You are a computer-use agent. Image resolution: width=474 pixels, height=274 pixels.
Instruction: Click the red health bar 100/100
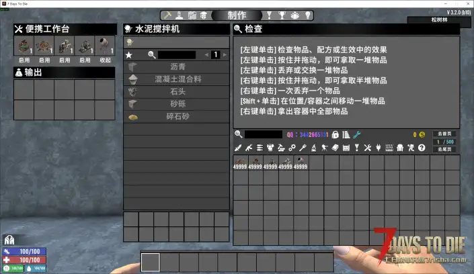[24, 260]
